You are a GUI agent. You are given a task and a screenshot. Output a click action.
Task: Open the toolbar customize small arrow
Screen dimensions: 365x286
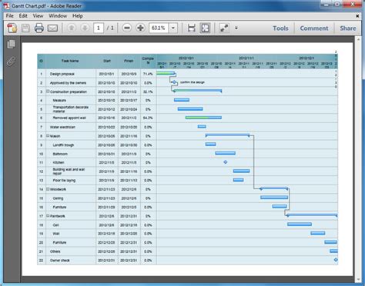(x=236, y=28)
